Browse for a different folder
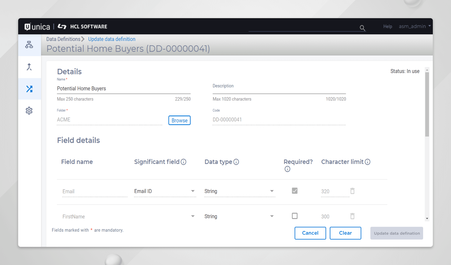The width and height of the screenshot is (451, 265). coord(179,120)
